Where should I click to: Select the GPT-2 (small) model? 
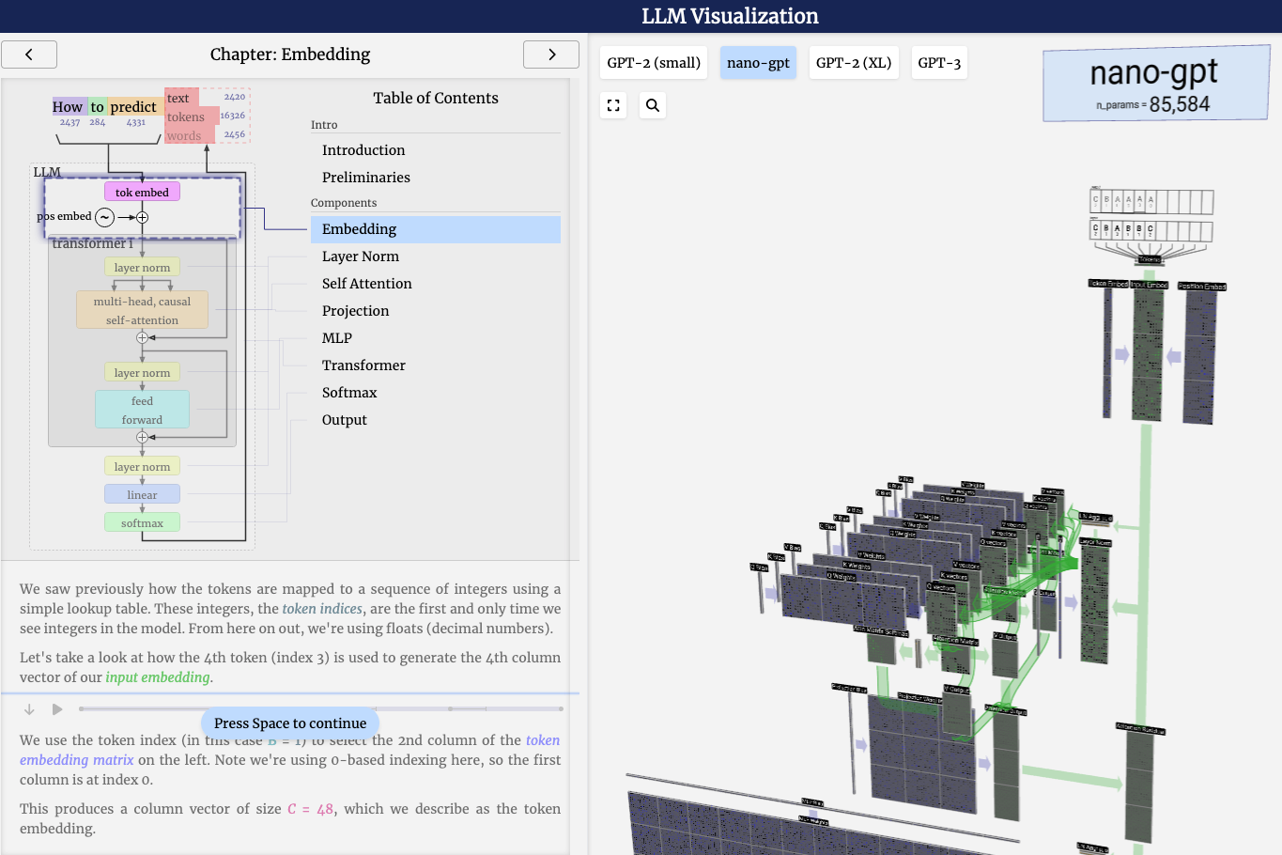point(654,63)
